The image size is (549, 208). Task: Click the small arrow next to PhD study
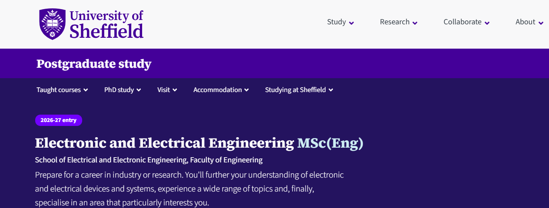[x=139, y=90]
